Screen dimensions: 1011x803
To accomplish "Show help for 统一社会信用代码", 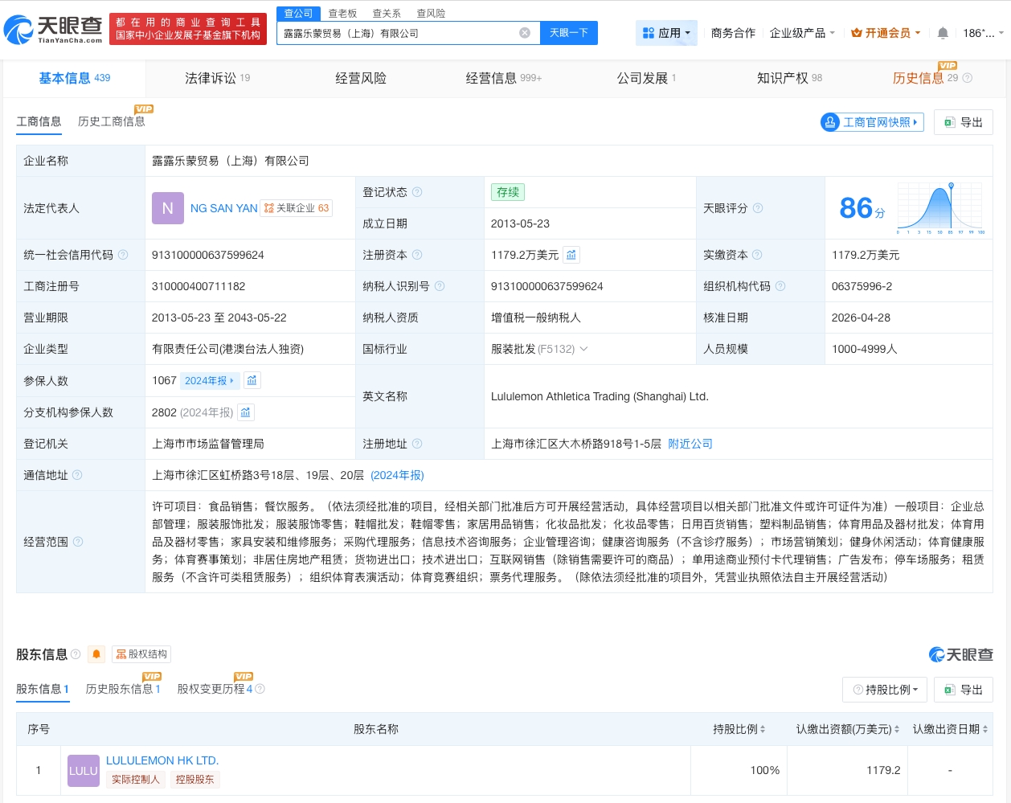I will tap(123, 255).
